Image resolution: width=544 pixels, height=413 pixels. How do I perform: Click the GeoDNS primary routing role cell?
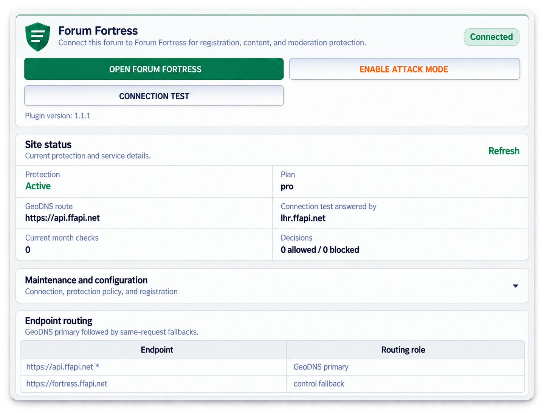coord(406,367)
